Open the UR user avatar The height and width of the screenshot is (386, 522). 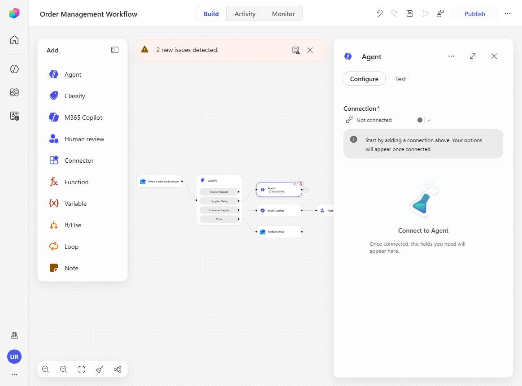pos(14,357)
